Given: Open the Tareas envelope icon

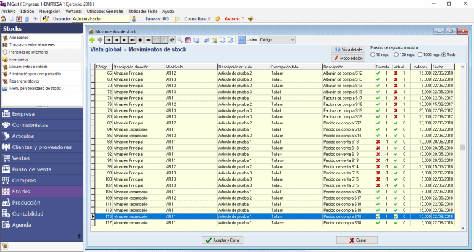Looking at the screenshot, I should pyautogui.click(x=177, y=18).
